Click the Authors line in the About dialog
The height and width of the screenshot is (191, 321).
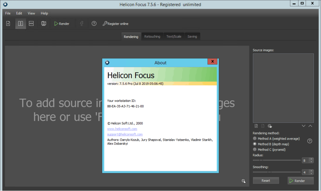[x=160, y=142]
